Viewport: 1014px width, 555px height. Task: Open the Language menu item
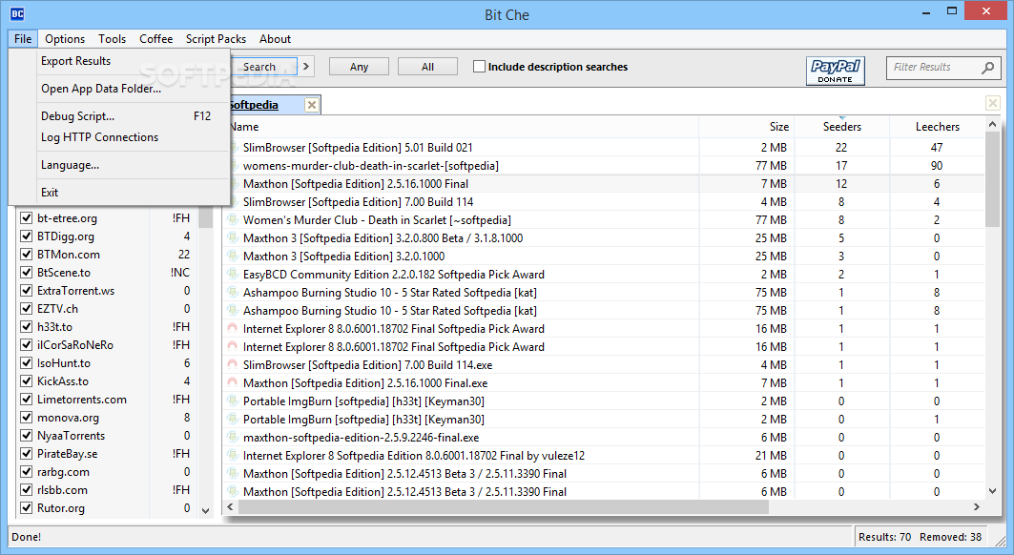pos(119,165)
